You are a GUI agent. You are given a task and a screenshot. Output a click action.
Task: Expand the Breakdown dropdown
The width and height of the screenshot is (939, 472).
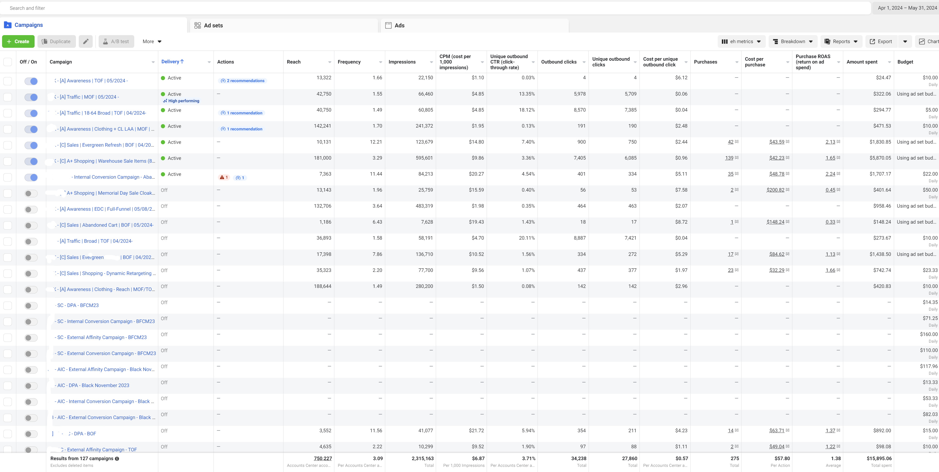(x=793, y=42)
